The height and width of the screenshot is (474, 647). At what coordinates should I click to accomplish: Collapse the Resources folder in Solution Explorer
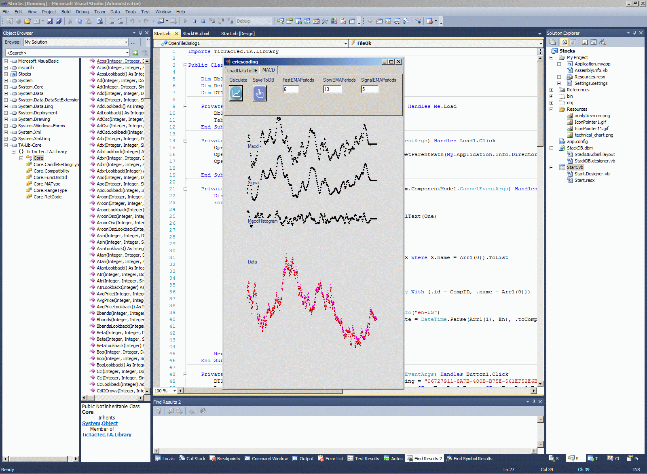click(x=551, y=109)
